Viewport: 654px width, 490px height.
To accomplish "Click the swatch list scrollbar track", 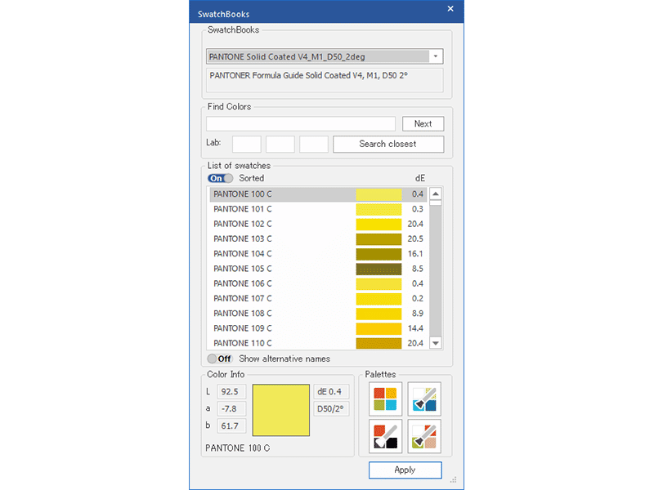I will (436, 271).
